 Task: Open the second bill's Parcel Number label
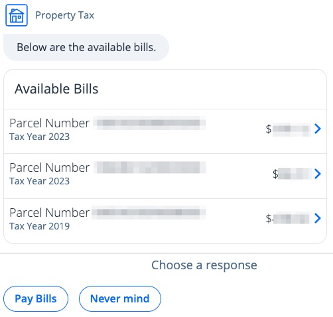click(50, 168)
